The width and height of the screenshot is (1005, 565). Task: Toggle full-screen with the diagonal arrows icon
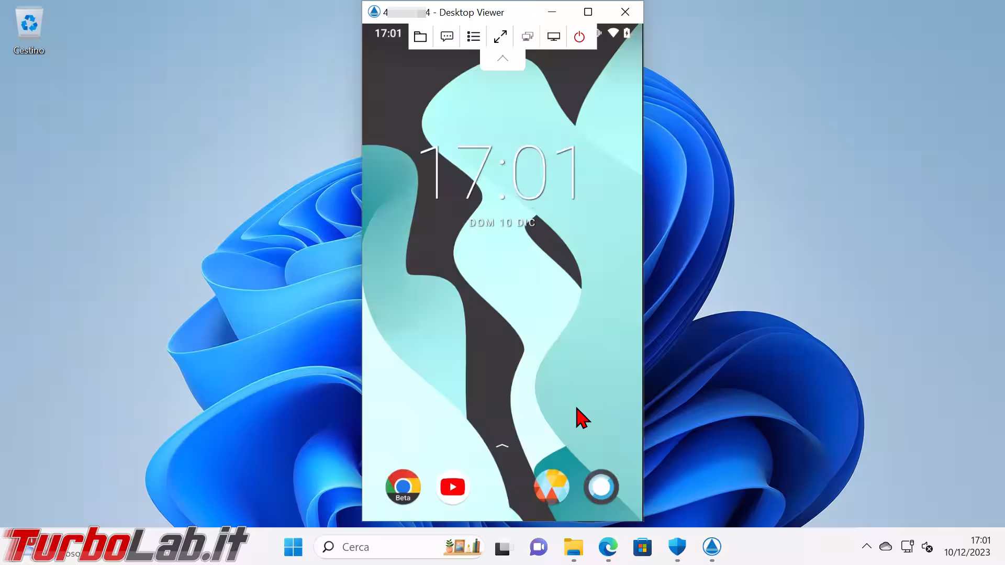point(500,37)
